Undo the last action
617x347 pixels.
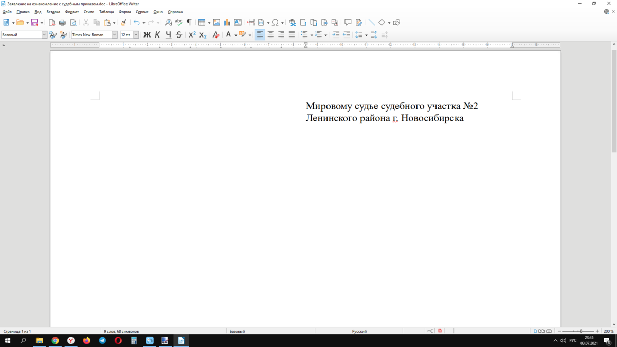tap(136, 22)
